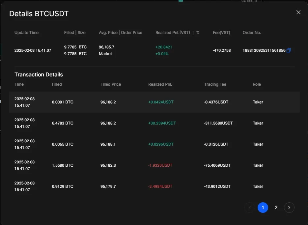Viewport: 308px width, 225px height.
Task: Click the Order No. column header
Action: pyautogui.click(x=252, y=33)
